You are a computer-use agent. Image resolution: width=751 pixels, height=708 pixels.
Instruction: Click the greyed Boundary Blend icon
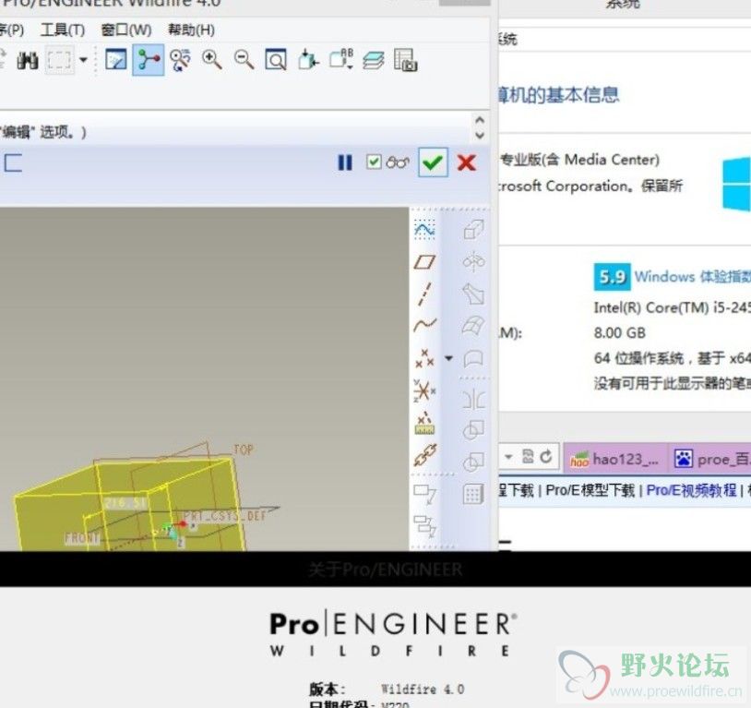(473, 326)
